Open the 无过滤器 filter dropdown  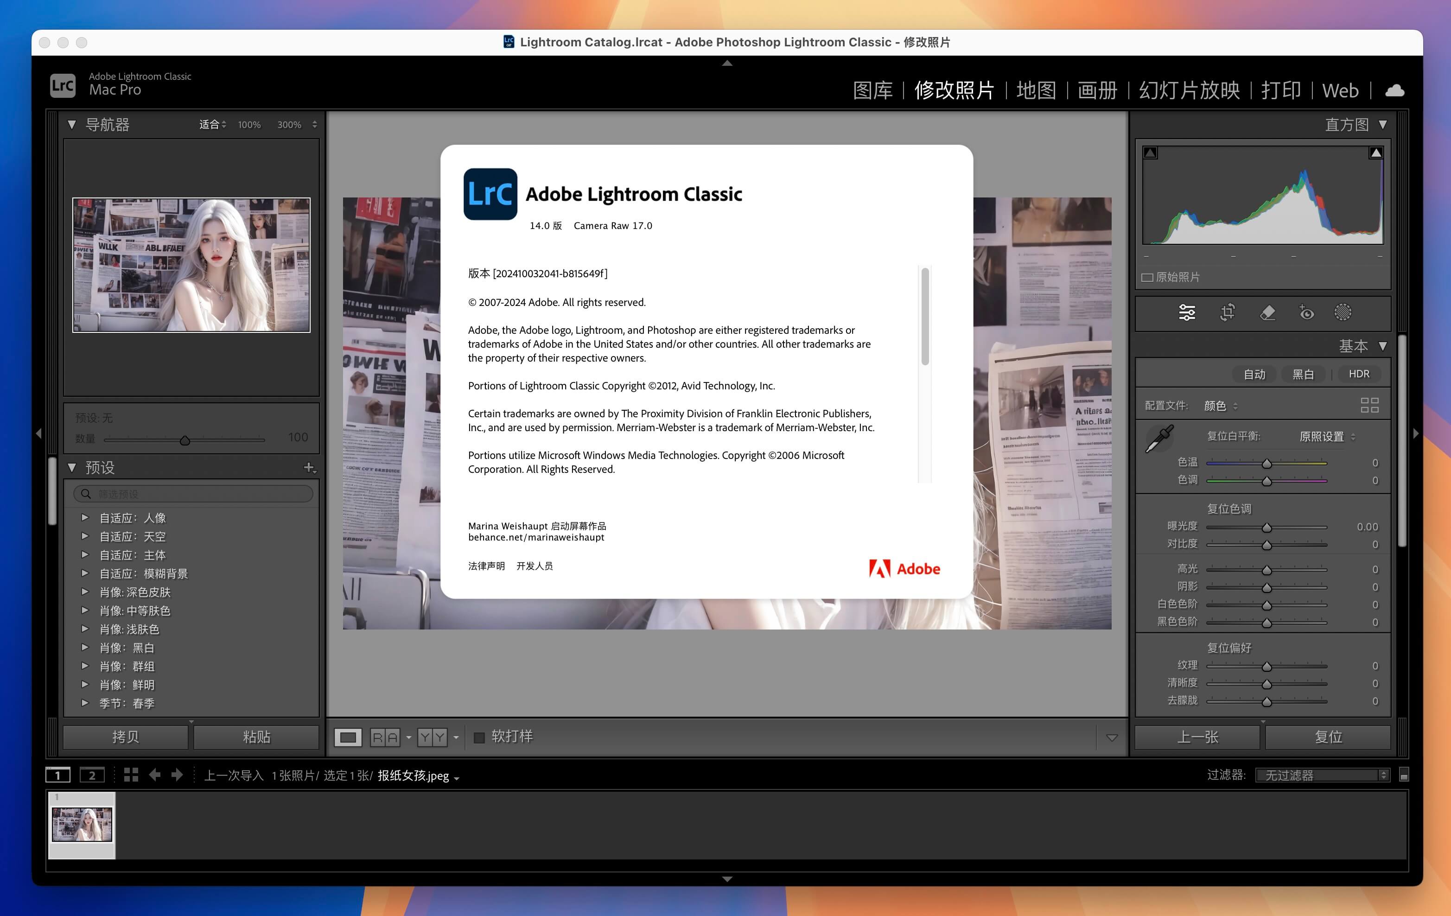coord(1322,775)
